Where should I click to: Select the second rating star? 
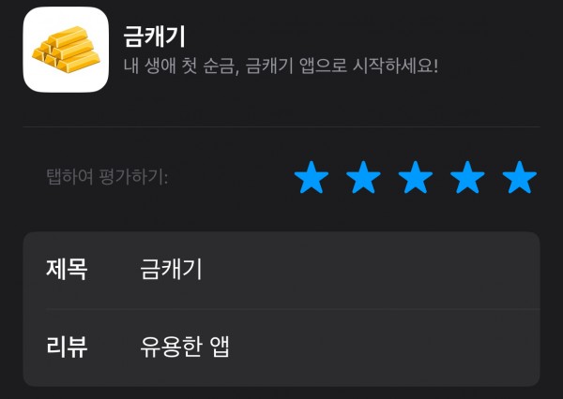pyautogui.click(x=363, y=177)
